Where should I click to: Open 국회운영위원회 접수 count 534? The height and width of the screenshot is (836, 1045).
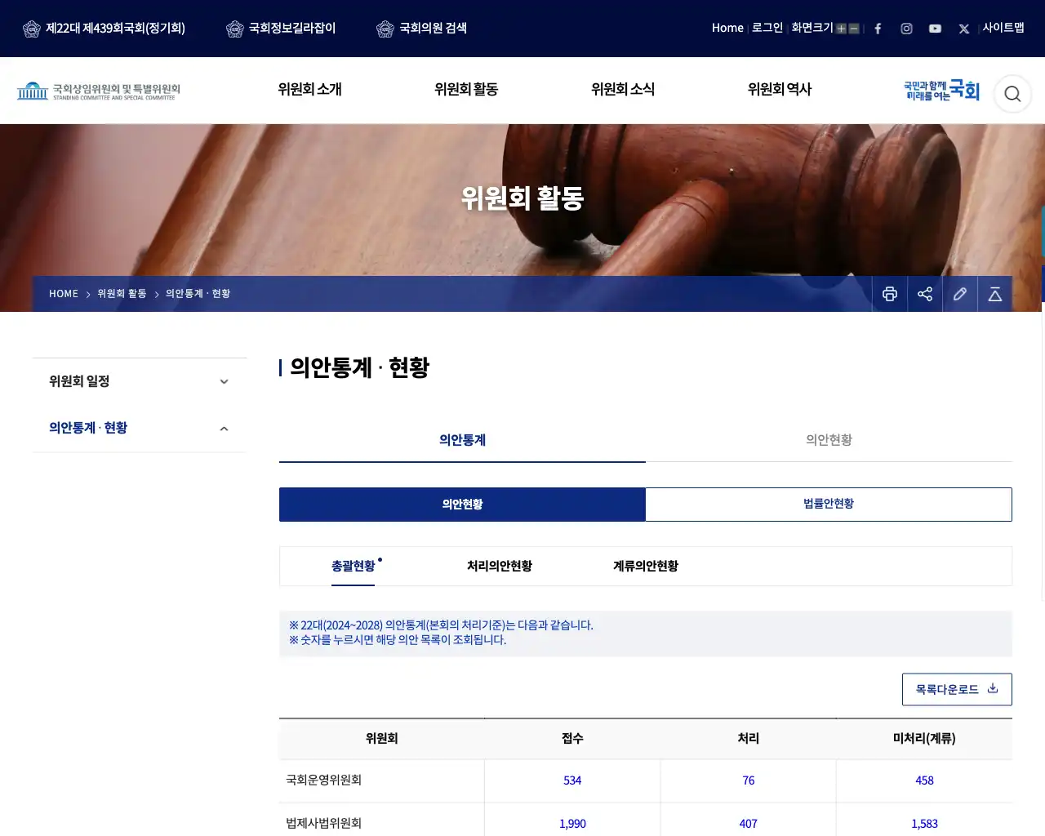[572, 780]
